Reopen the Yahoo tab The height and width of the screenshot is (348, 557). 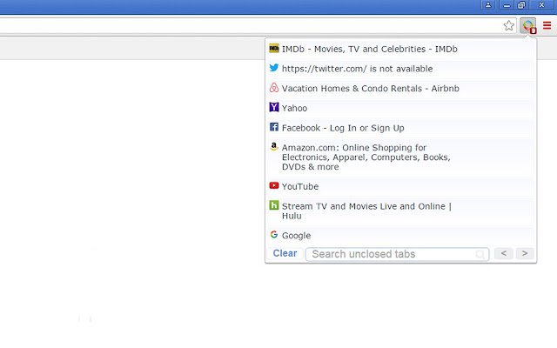[x=400, y=108]
